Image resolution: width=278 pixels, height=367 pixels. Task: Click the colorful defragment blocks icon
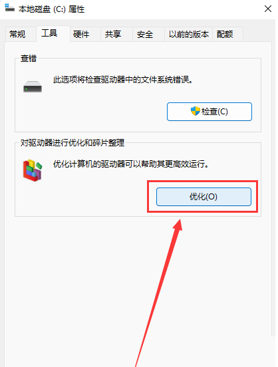33,170
